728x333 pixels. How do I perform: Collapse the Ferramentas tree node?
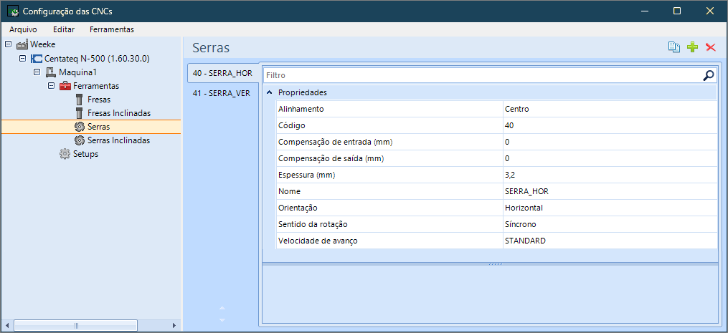pos(51,86)
